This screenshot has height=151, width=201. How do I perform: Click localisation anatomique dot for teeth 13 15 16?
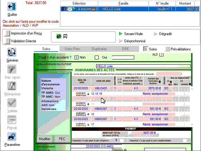click(88, 94)
